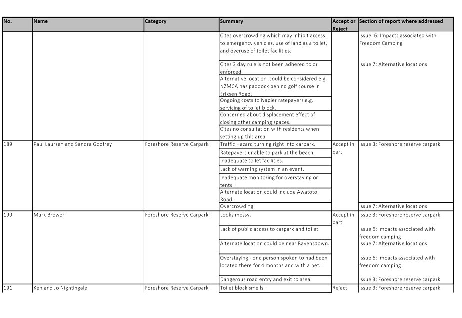Screen dimensions: 462x318
Task: Click the category cell in row 189
Action: 181,175
